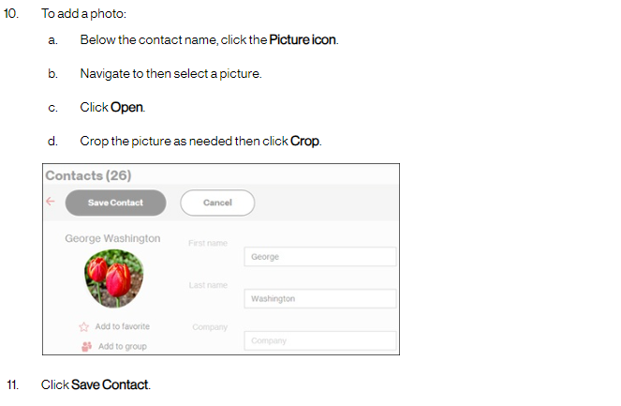Image resolution: width=621 pixels, height=406 pixels.
Task: Click the Contacts (26) heading
Action: point(88,175)
